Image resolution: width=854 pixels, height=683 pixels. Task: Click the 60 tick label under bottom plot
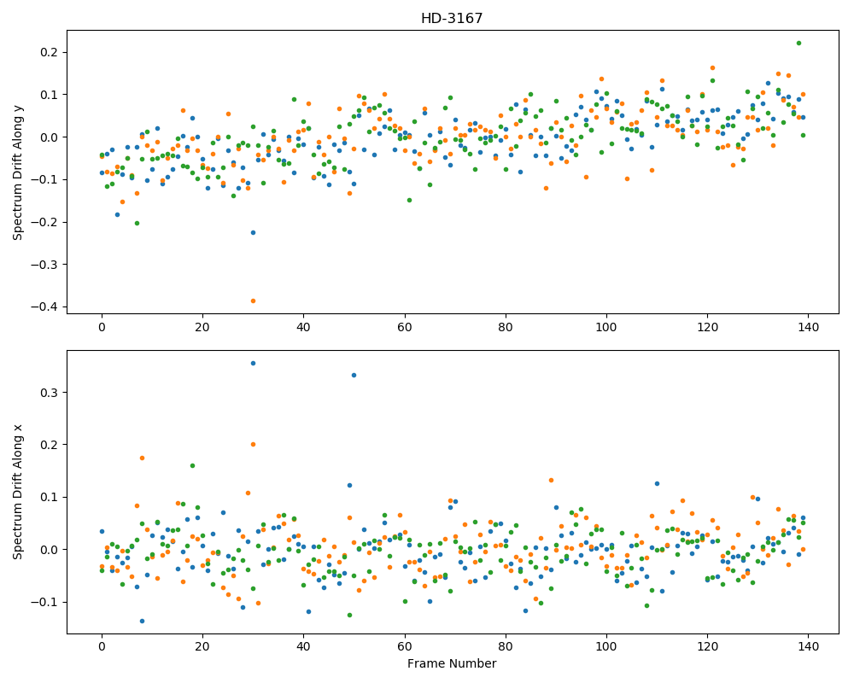[405, 648]
